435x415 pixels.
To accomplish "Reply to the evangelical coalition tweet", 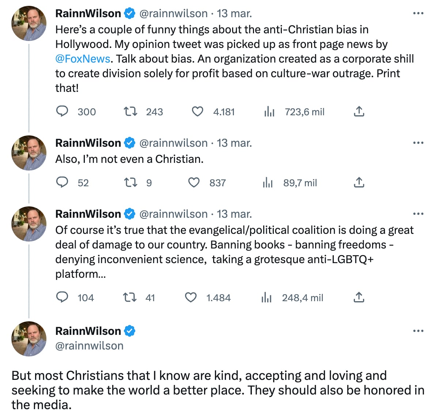I will click(62, 297).
